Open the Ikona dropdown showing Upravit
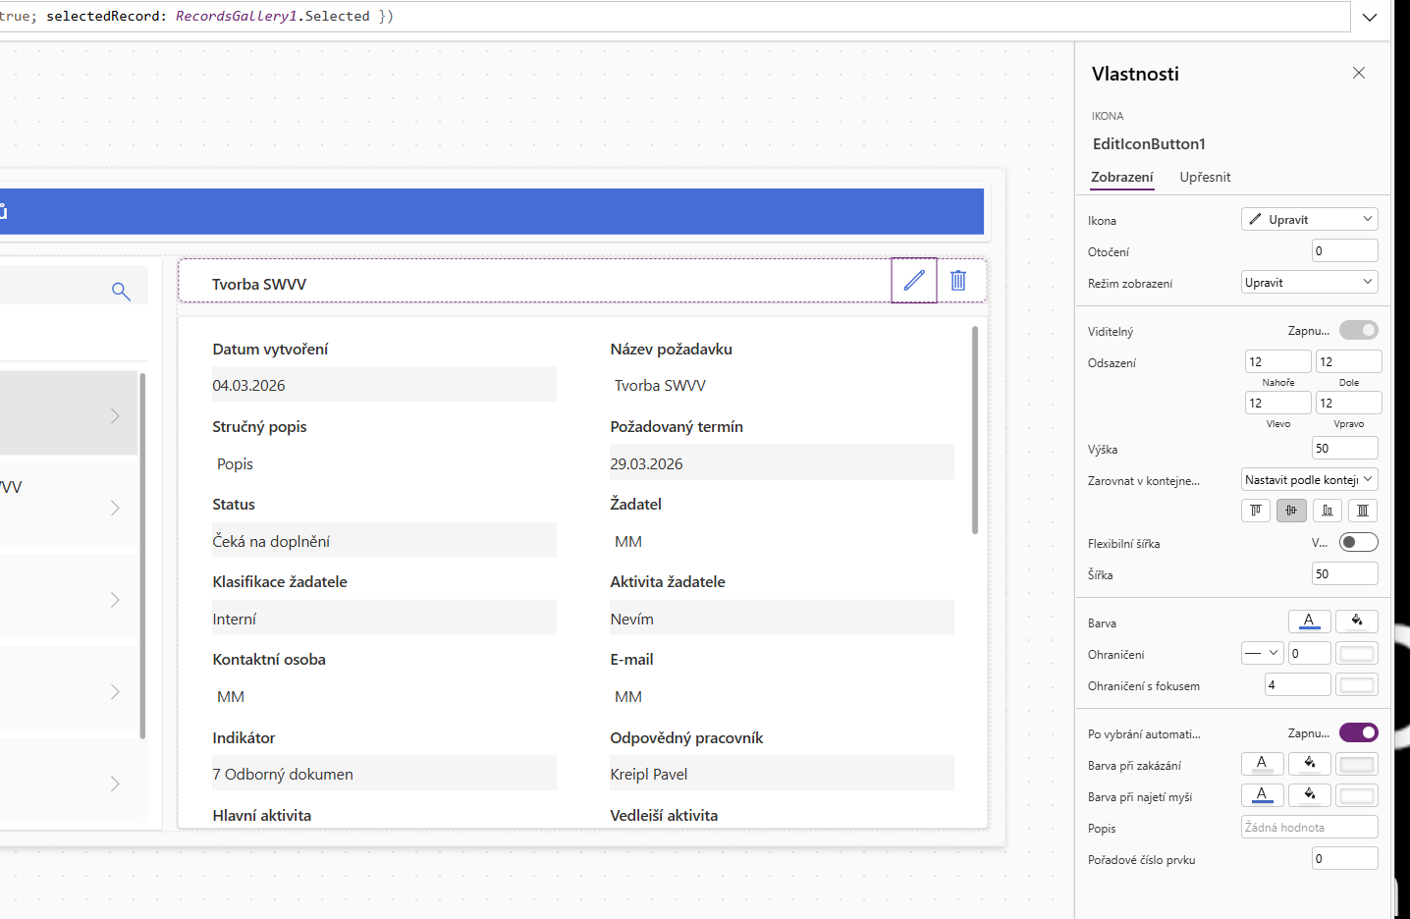Screen dimensions: 1410x919 click(1309, 220)
